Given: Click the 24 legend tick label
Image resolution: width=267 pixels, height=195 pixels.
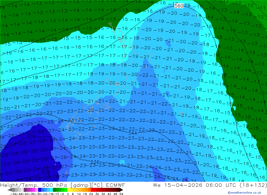Looking at the screenshot, I should pos(91,194).
